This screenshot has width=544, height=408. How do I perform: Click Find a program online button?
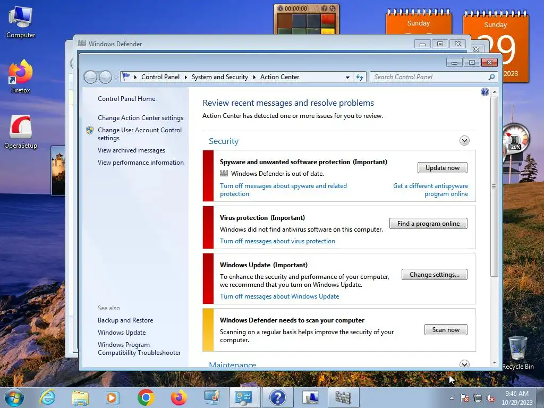pyautogui.click(x=429, y=224)
